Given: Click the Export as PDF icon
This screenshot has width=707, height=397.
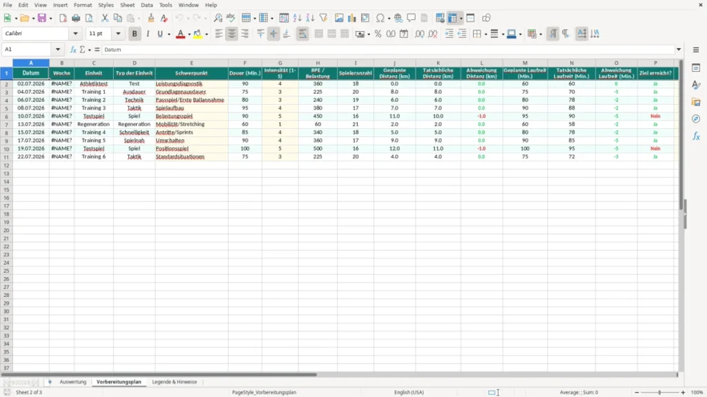Looking at the screenshot, I should coord(63,18).
